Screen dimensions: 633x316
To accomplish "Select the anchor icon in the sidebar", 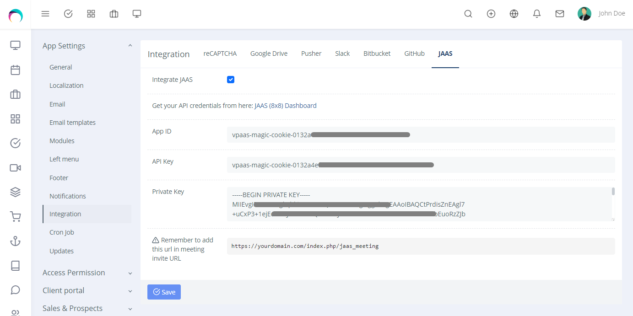I will [x=15, y=241].
